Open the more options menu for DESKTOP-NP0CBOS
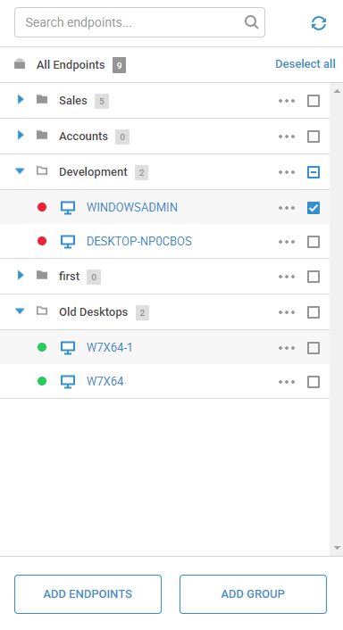The width and height of the screenshot is (343, 630). [x=287, y=242]
